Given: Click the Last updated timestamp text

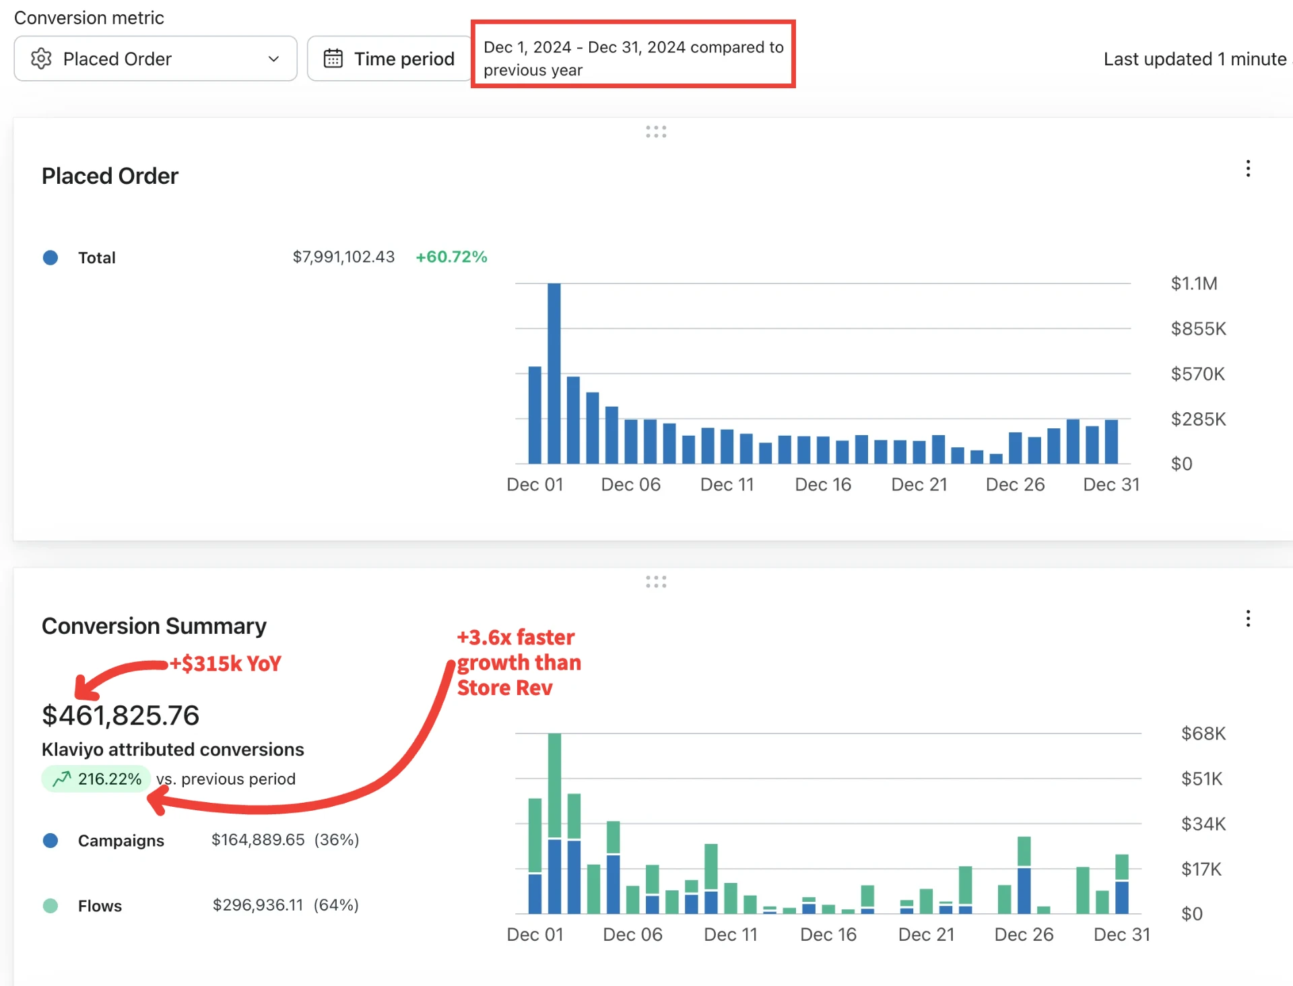Looking at the screenshot, I should click(1197, 59).
